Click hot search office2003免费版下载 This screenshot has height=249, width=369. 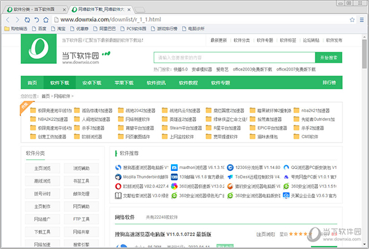click(x=252, y=69)
